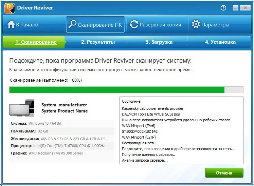Click the 32 GB memory value
254x186 pixels.
pyautogui.click(x=43, y=131)
